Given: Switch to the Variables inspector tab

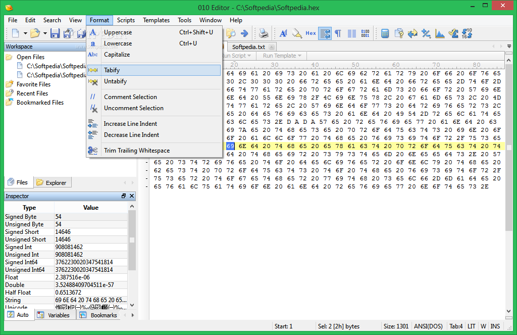Looking at the screenshot, I should (x=54, y=315).
